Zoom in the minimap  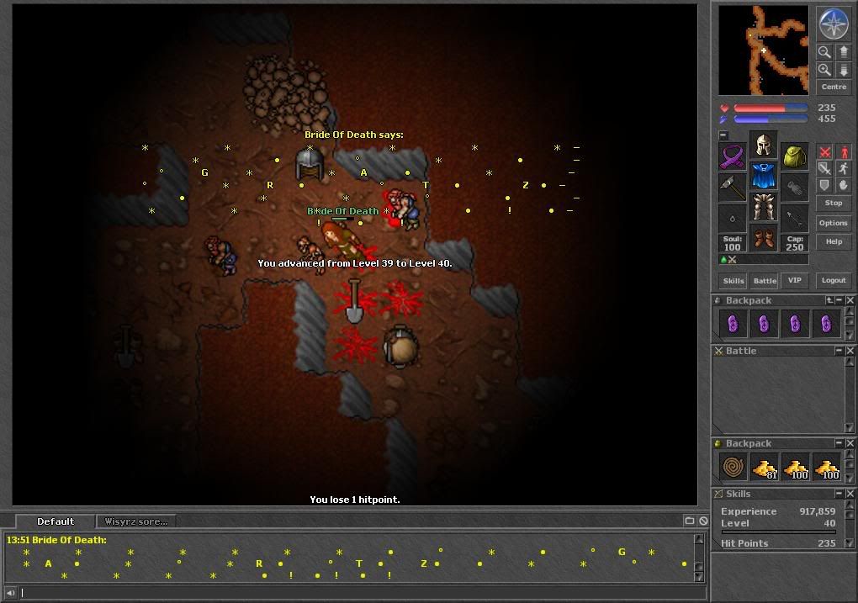pyautogui.click(x=824, y=70)
